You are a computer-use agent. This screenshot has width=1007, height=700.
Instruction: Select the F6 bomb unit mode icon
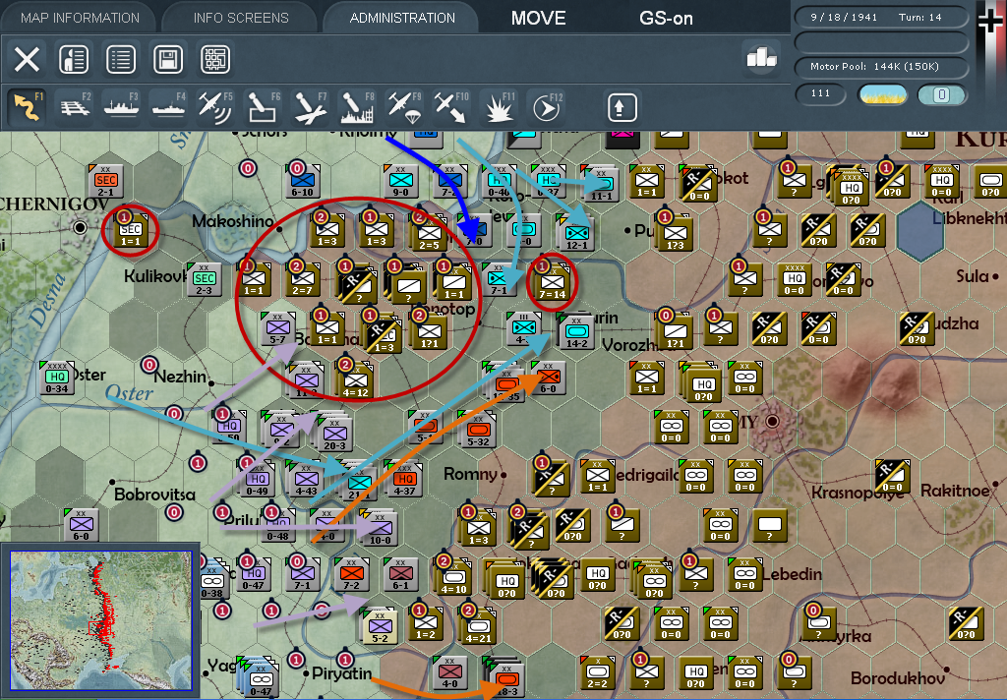264,107
